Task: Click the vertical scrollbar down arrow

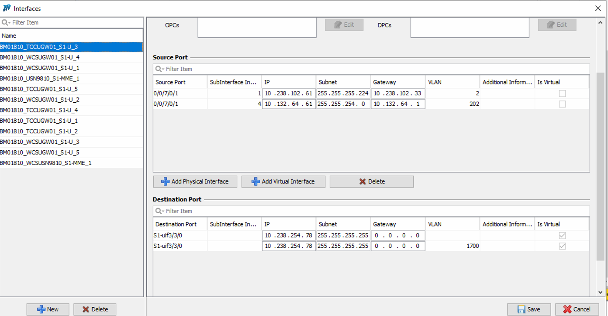Action: [x=600, y=292]
